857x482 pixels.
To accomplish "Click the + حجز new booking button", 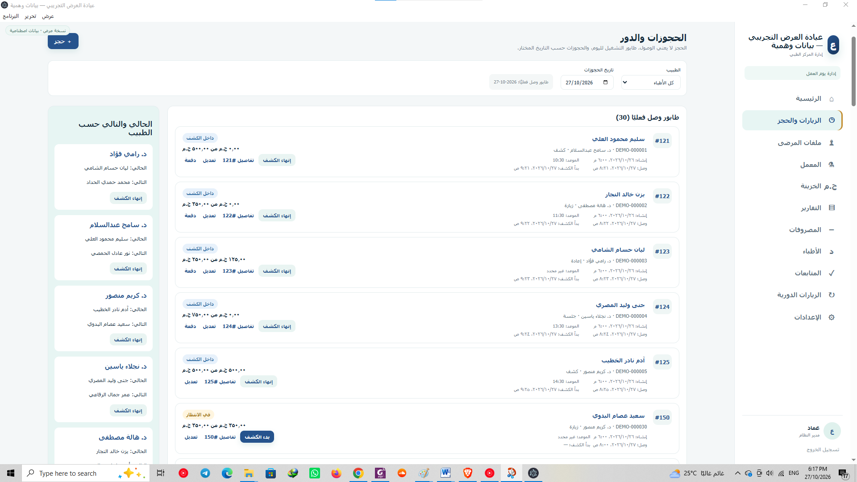I will [63, 42].
